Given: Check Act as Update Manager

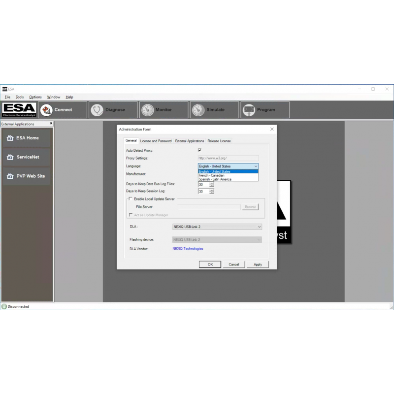Looking at the screenshot, I should [x=131, y=215].
